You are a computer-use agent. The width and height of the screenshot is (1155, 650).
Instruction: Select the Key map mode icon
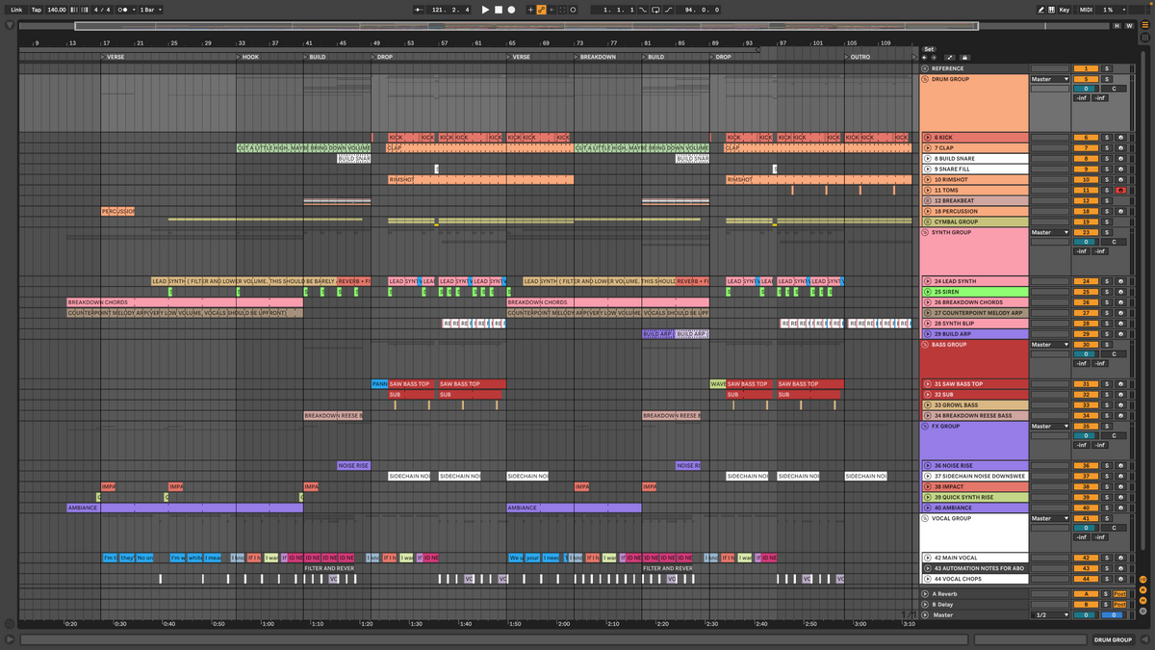1066,9
